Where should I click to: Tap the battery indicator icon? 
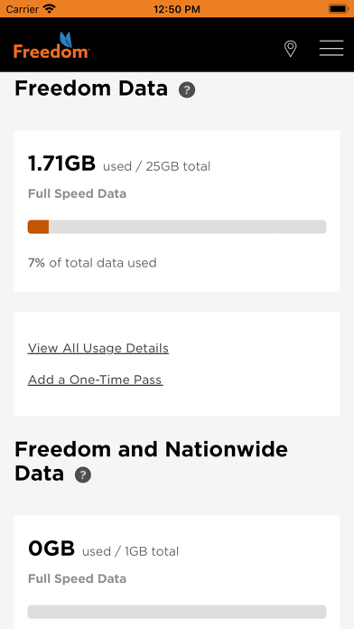click(x=338, y=8)
